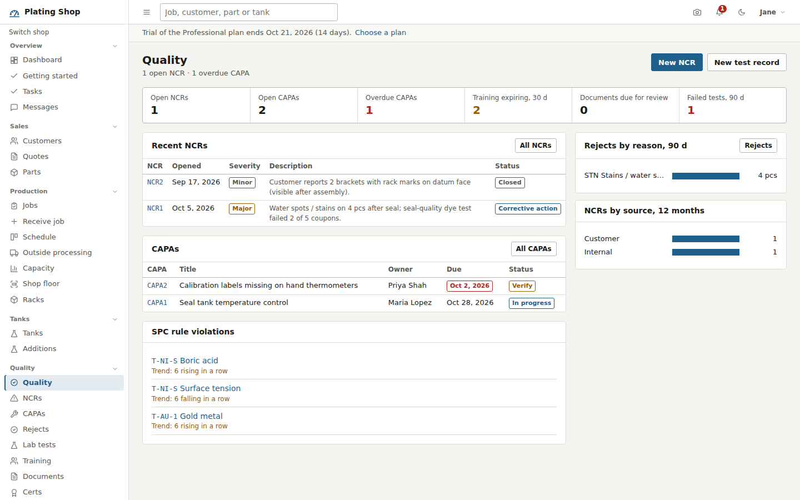The height and width of the screenshot is (500, 800).
Task: Click the Schedule board icon
Action: [x=14, y=237]
